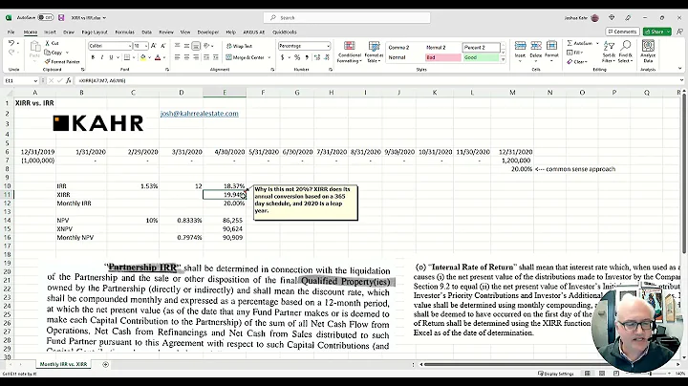Viewport: 688px width, 386px height.
Task: Toggle Wrap Text for the cell
Action: click(x=239, y=46)
